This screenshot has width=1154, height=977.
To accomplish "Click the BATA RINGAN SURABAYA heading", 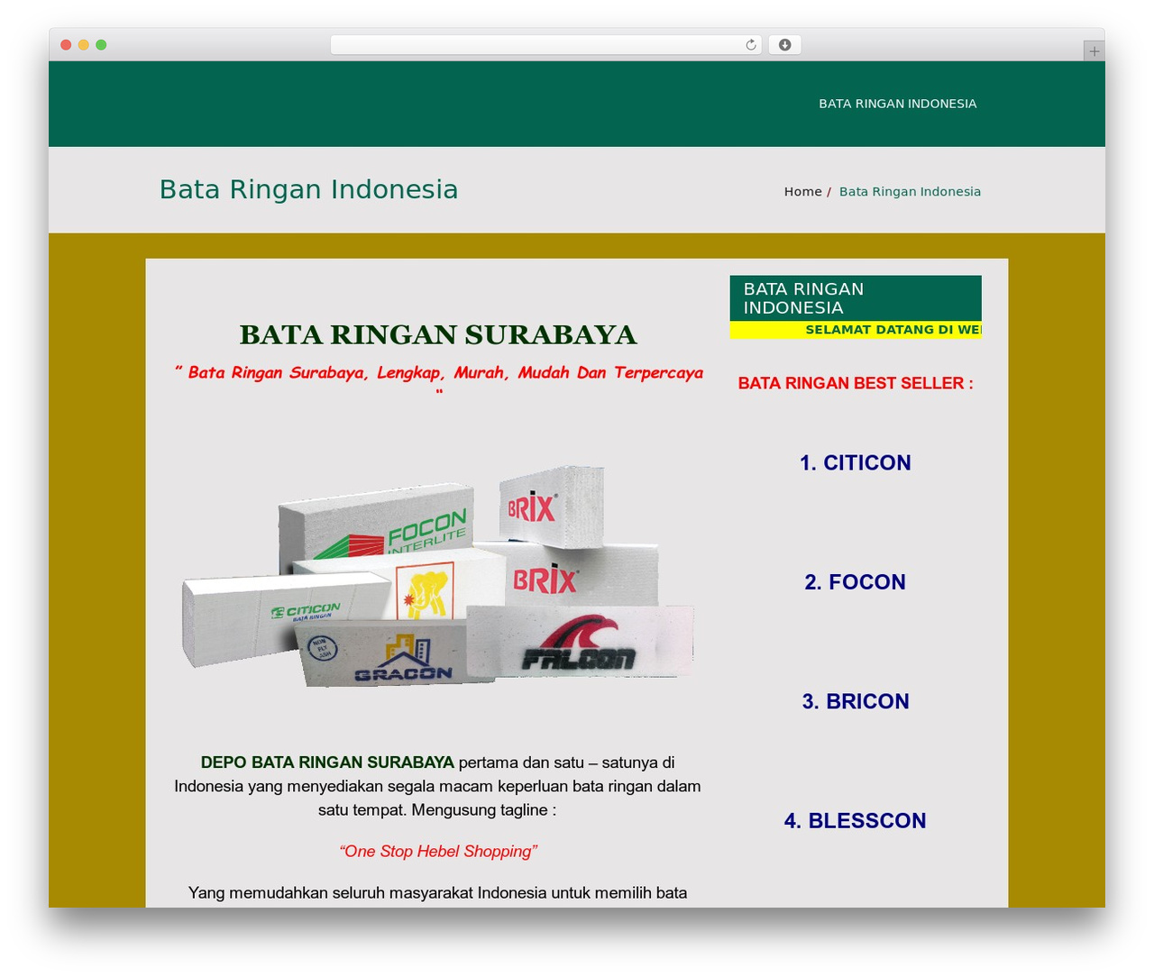I will pyautogui.click(x=438, y=334).
